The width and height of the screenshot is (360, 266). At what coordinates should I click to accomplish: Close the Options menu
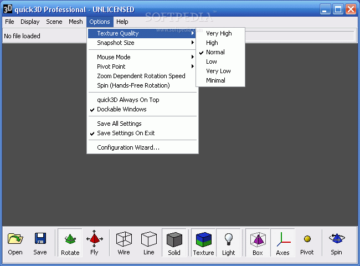pyautogui.click(x=100, y=22)
